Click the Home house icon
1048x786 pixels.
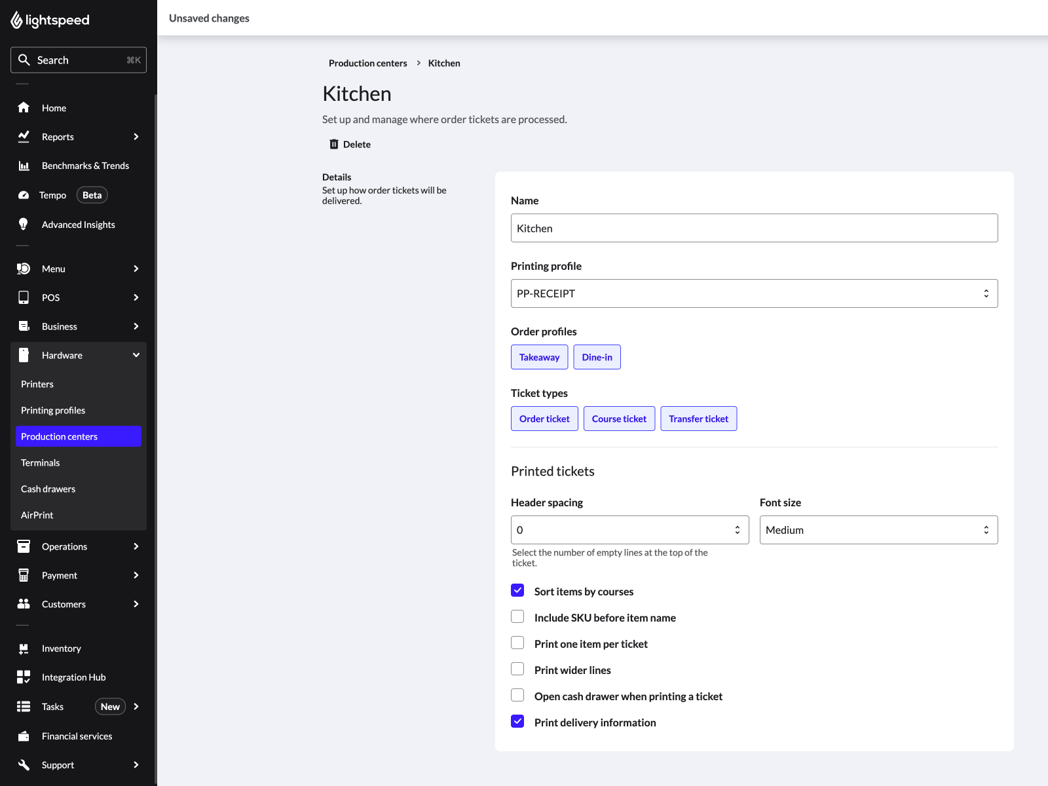coord(24,108)
